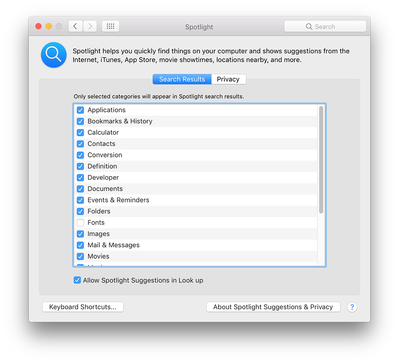
Task: Click the red close window button
Action: pyautogui.click(x=39, y=26)
